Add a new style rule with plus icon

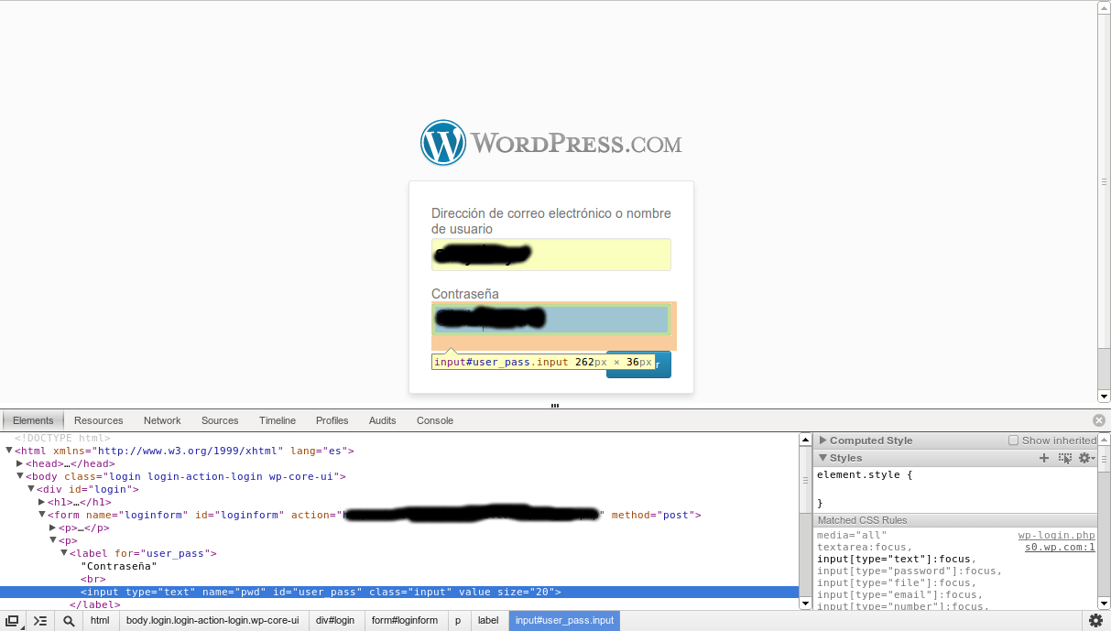[1044, 458]
